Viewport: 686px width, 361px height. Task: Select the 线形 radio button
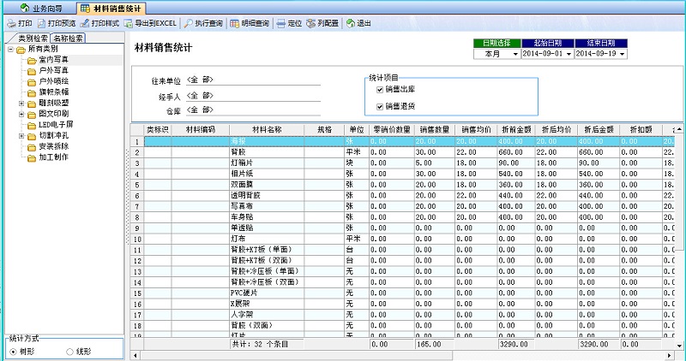tap(69, 352)
